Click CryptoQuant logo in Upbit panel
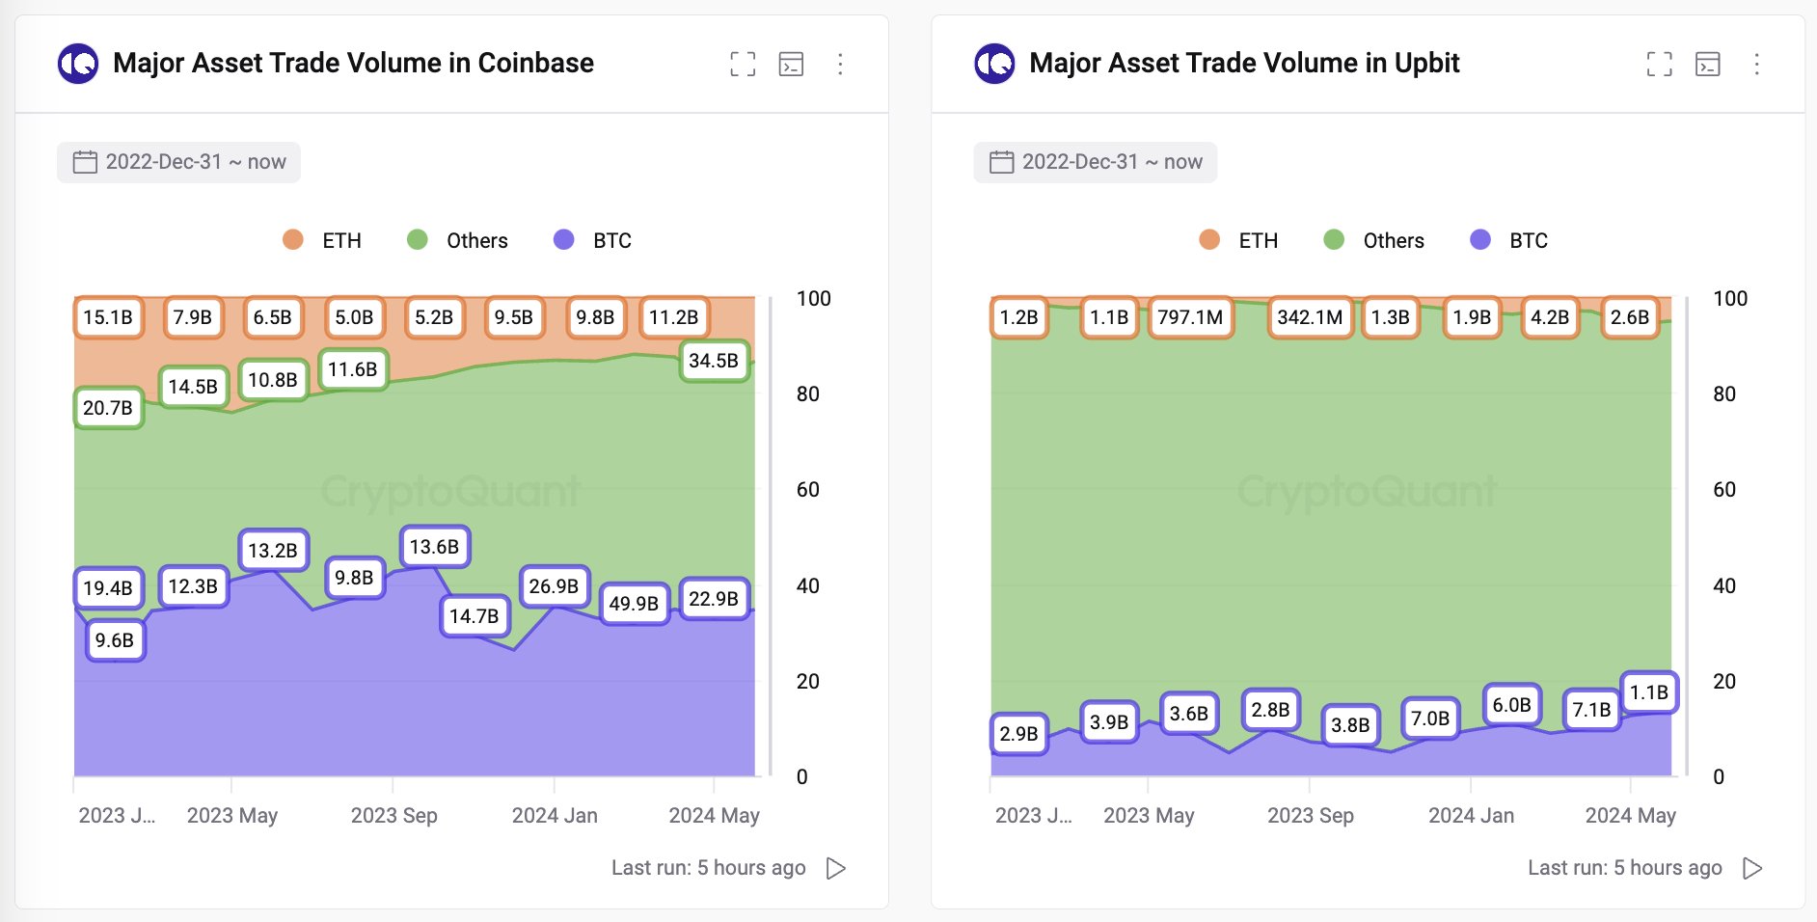 click(x=994, y=64)
